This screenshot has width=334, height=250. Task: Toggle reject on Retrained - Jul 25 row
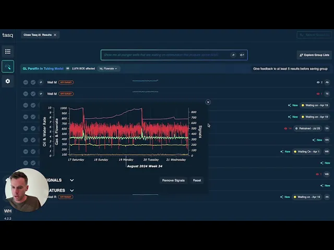point(26,129)
